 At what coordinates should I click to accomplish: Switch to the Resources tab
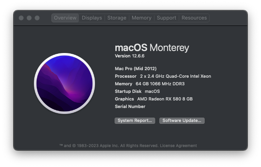[194, 18]
